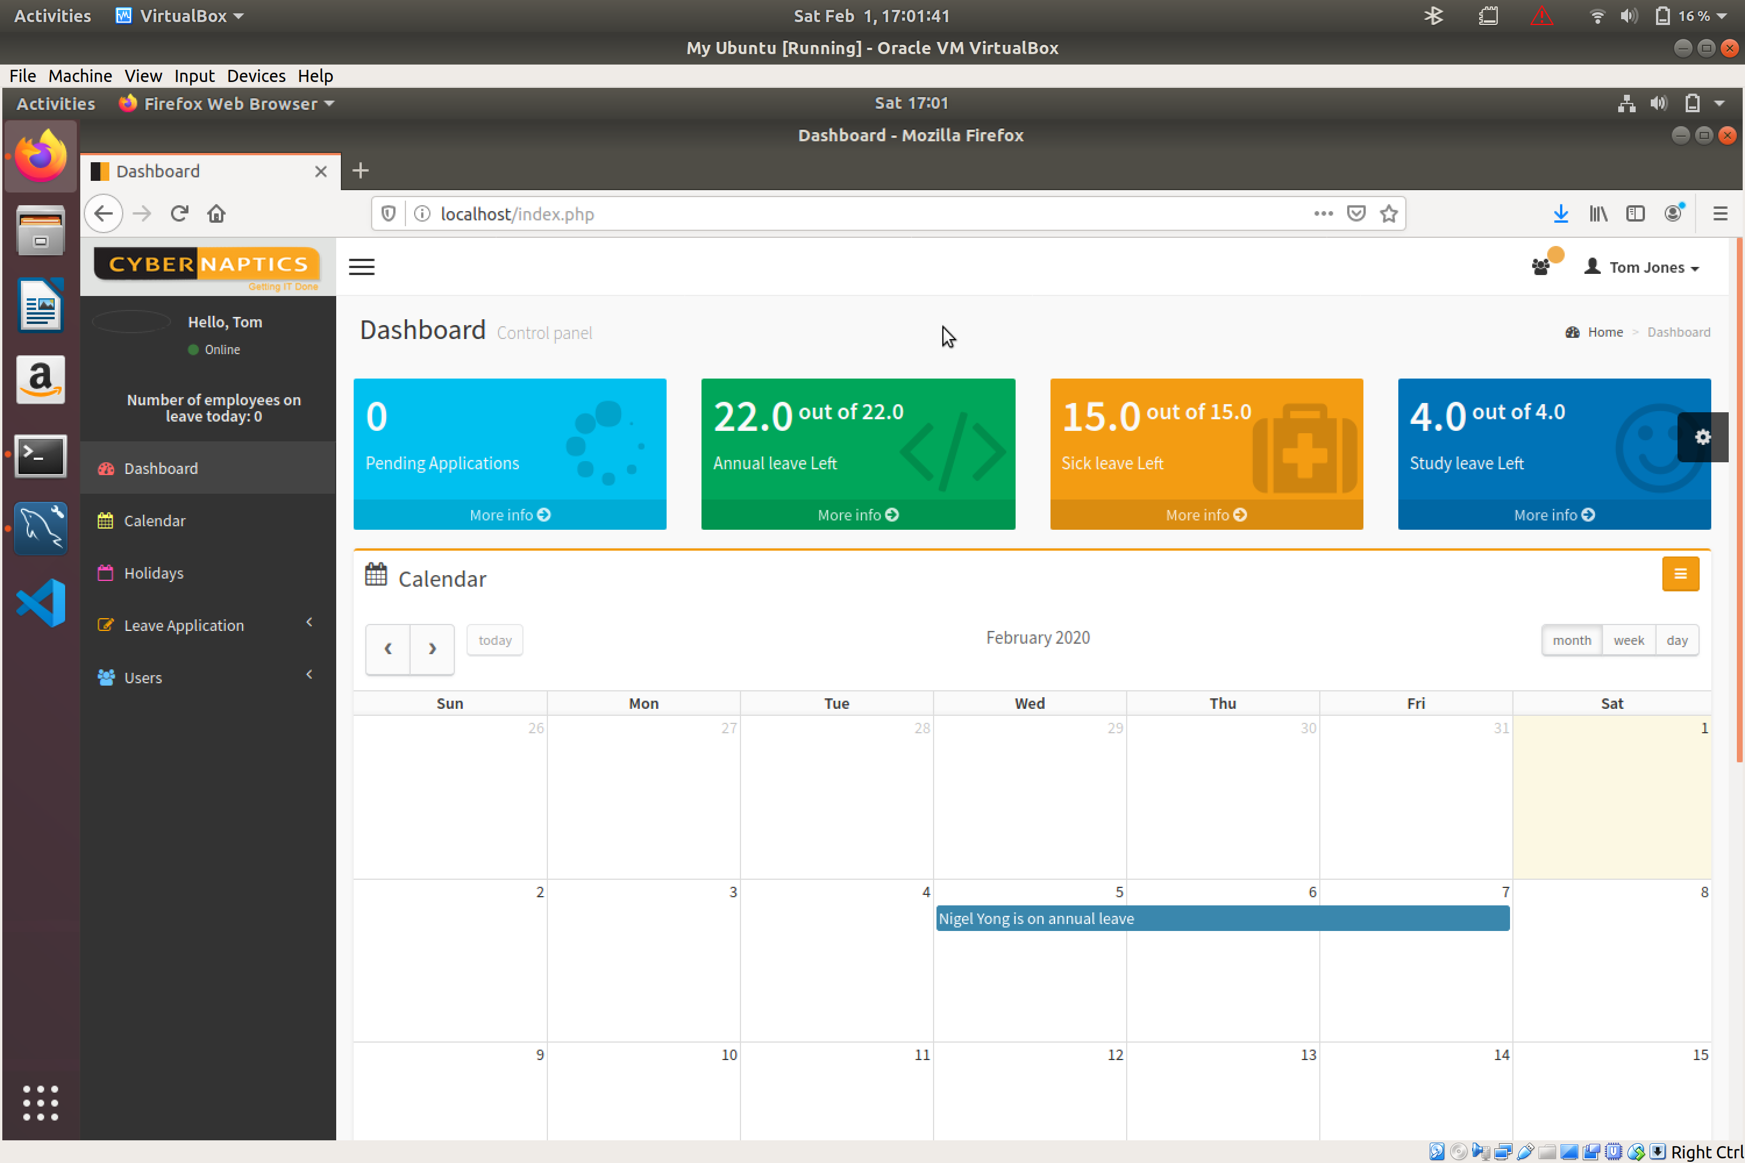Click More info under Annual leave Left
Image resolution: width=1745 pixels, height=1163 pixels.
pos(857,515)
